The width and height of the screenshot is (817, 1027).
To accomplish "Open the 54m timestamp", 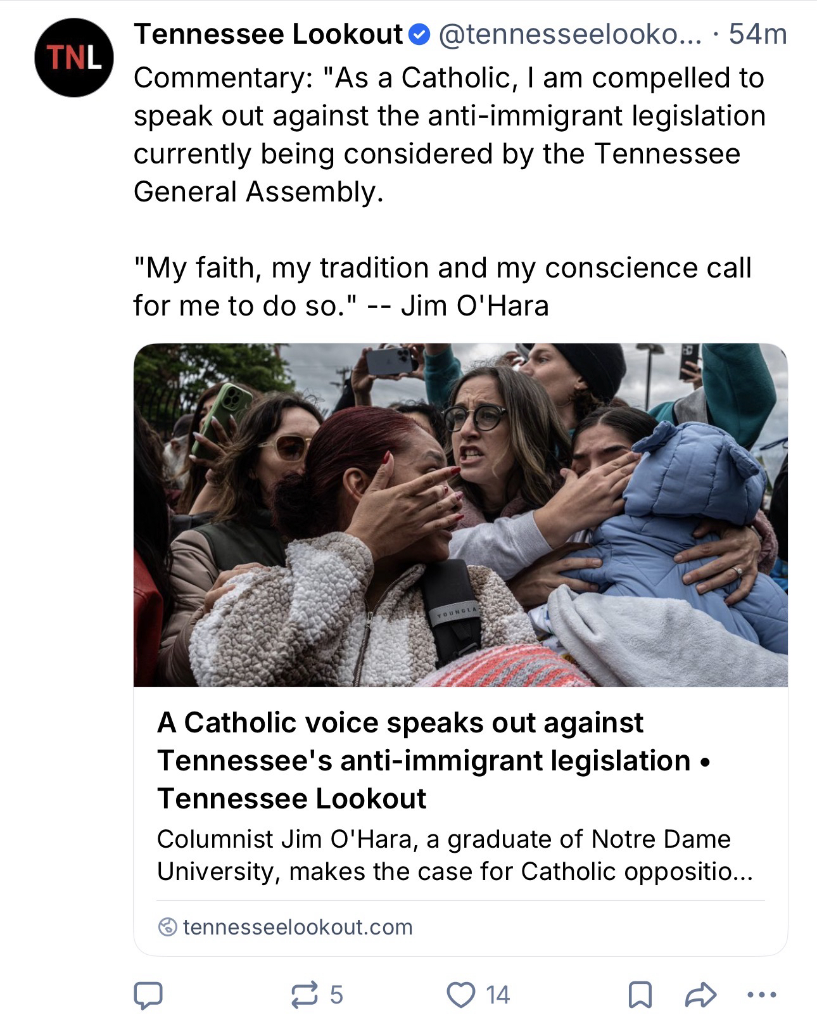I will 757,34.
